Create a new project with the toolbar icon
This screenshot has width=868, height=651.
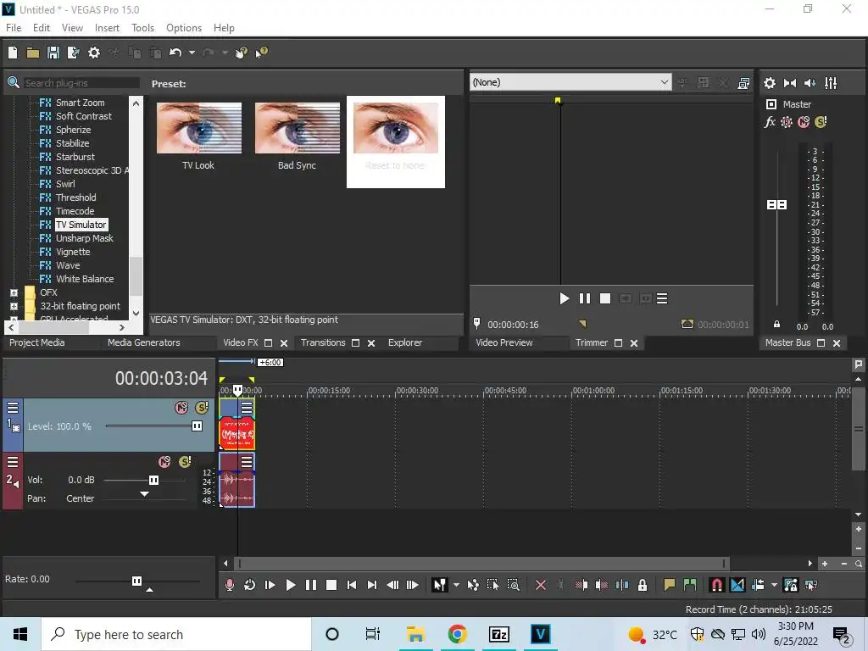[x=13, y=53]
